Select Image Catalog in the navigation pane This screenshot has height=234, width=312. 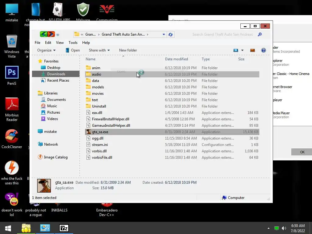(x=55, y=157)
